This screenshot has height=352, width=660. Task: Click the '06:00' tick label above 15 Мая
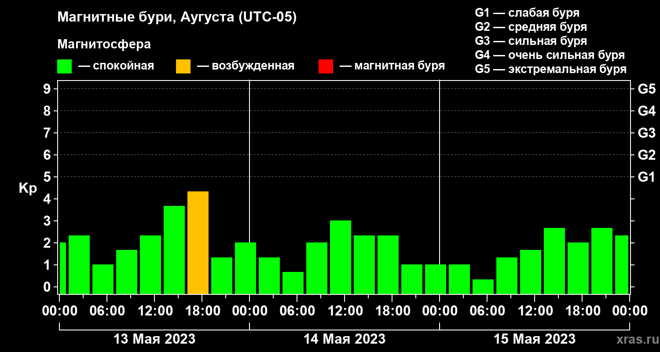(487, 311)
